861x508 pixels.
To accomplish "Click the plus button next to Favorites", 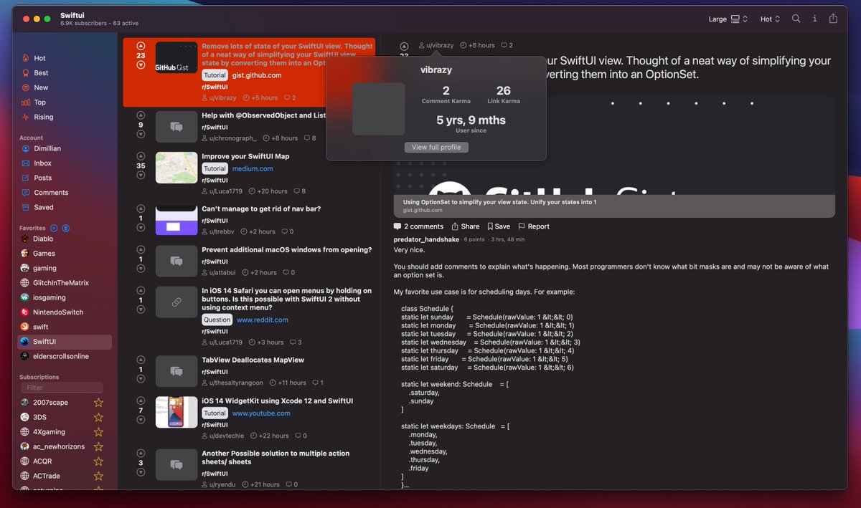I will point(54,228).
